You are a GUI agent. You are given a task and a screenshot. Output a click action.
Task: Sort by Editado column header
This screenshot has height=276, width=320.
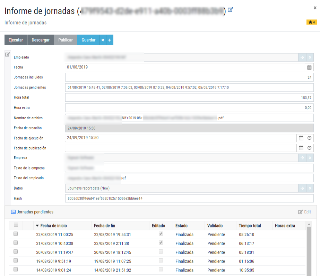pyautogui.click(x=158, y=226)
